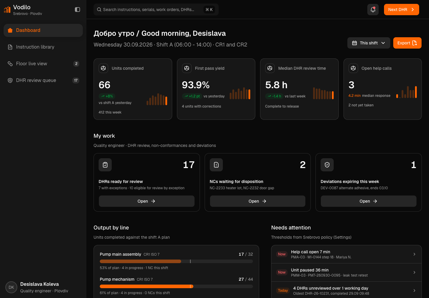This screenshot has width=429, height=298.
Task: Open Instruction library menu item
Action: click(43, 47)
